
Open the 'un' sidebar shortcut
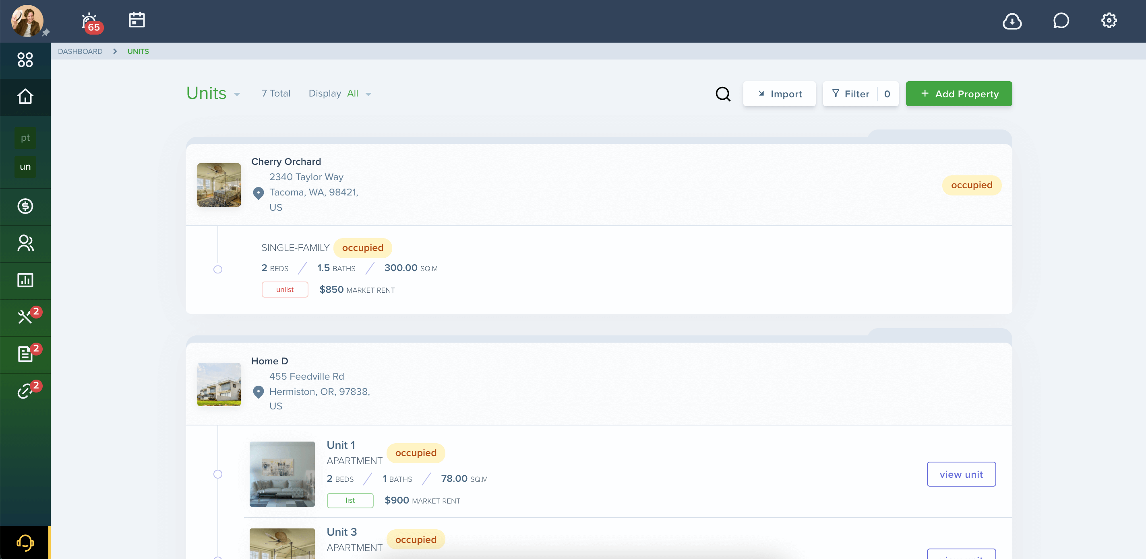(25, 166)
